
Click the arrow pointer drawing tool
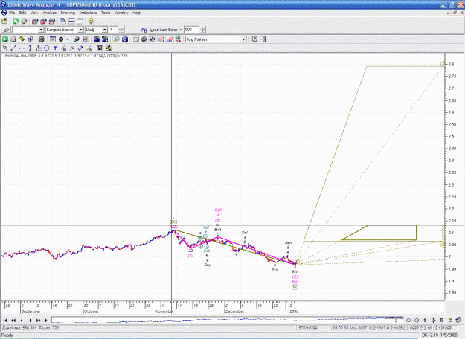coord(5,48)
